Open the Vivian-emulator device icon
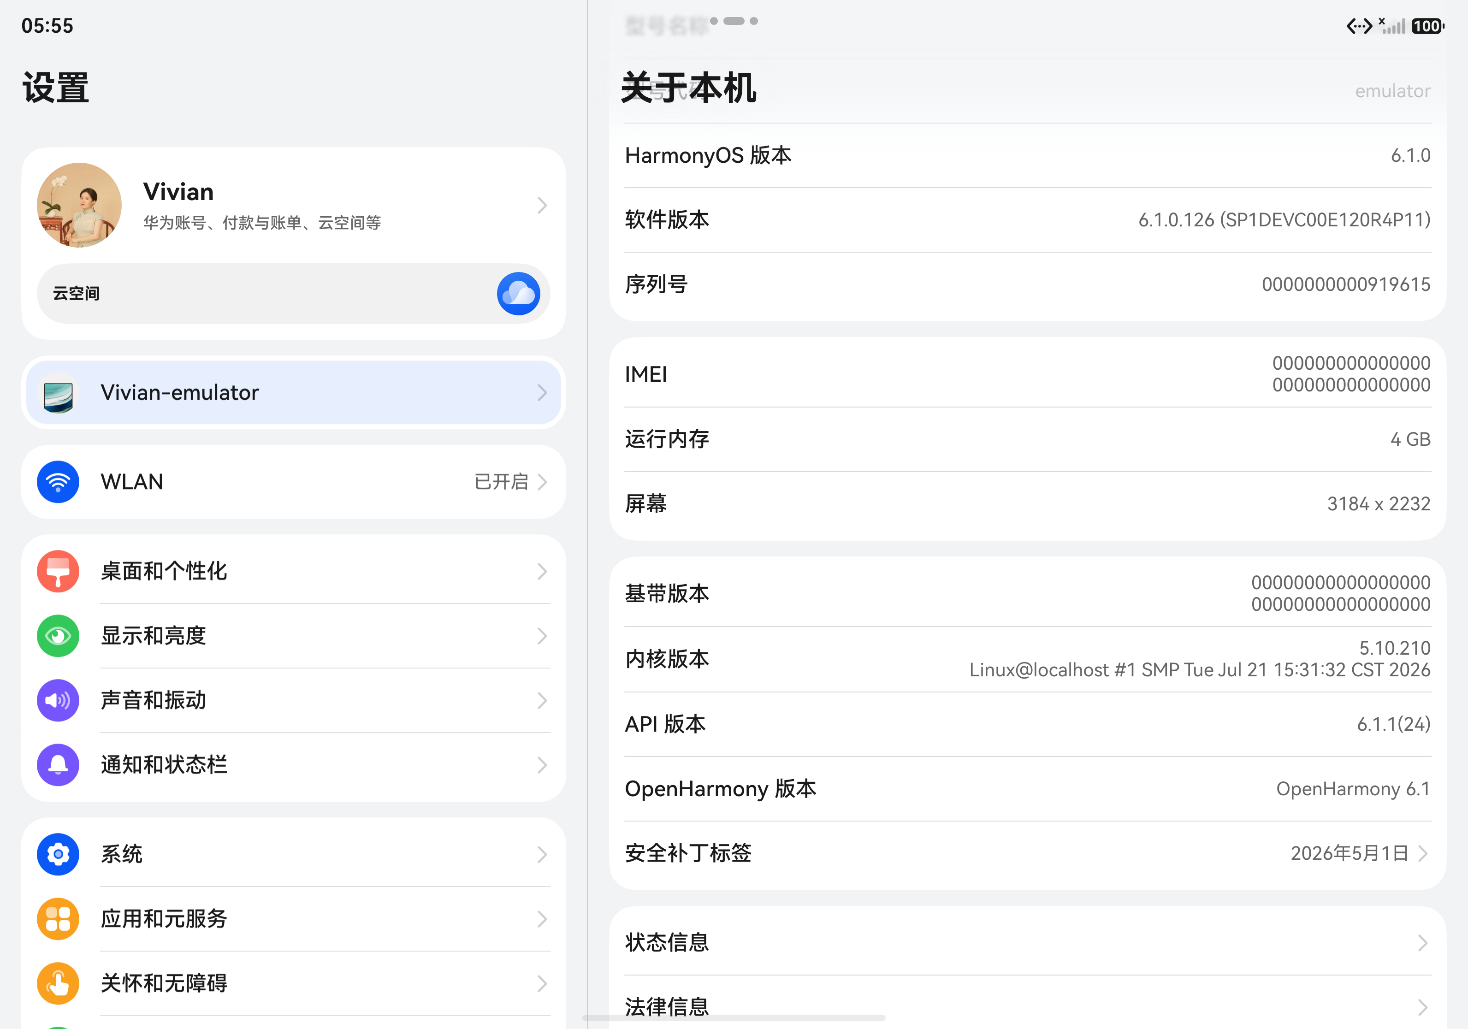Viewport: 1468px width, 1029px height. coord(58,392)
